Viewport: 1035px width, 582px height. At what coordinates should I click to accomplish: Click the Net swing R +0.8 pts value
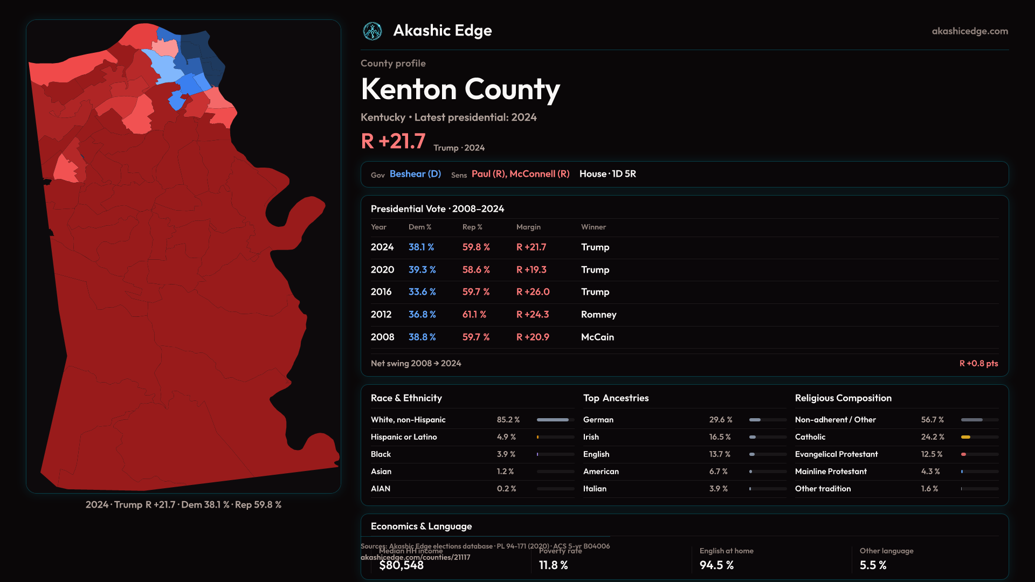point(978,364)
